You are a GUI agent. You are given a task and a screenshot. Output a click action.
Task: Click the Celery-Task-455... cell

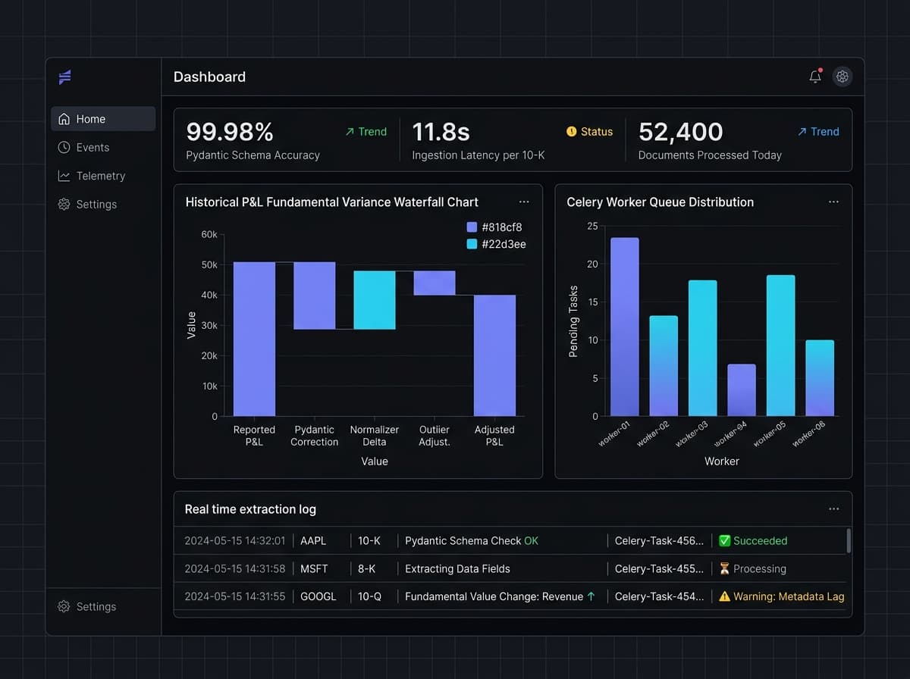pyautogui.click(x=659, y=569)
